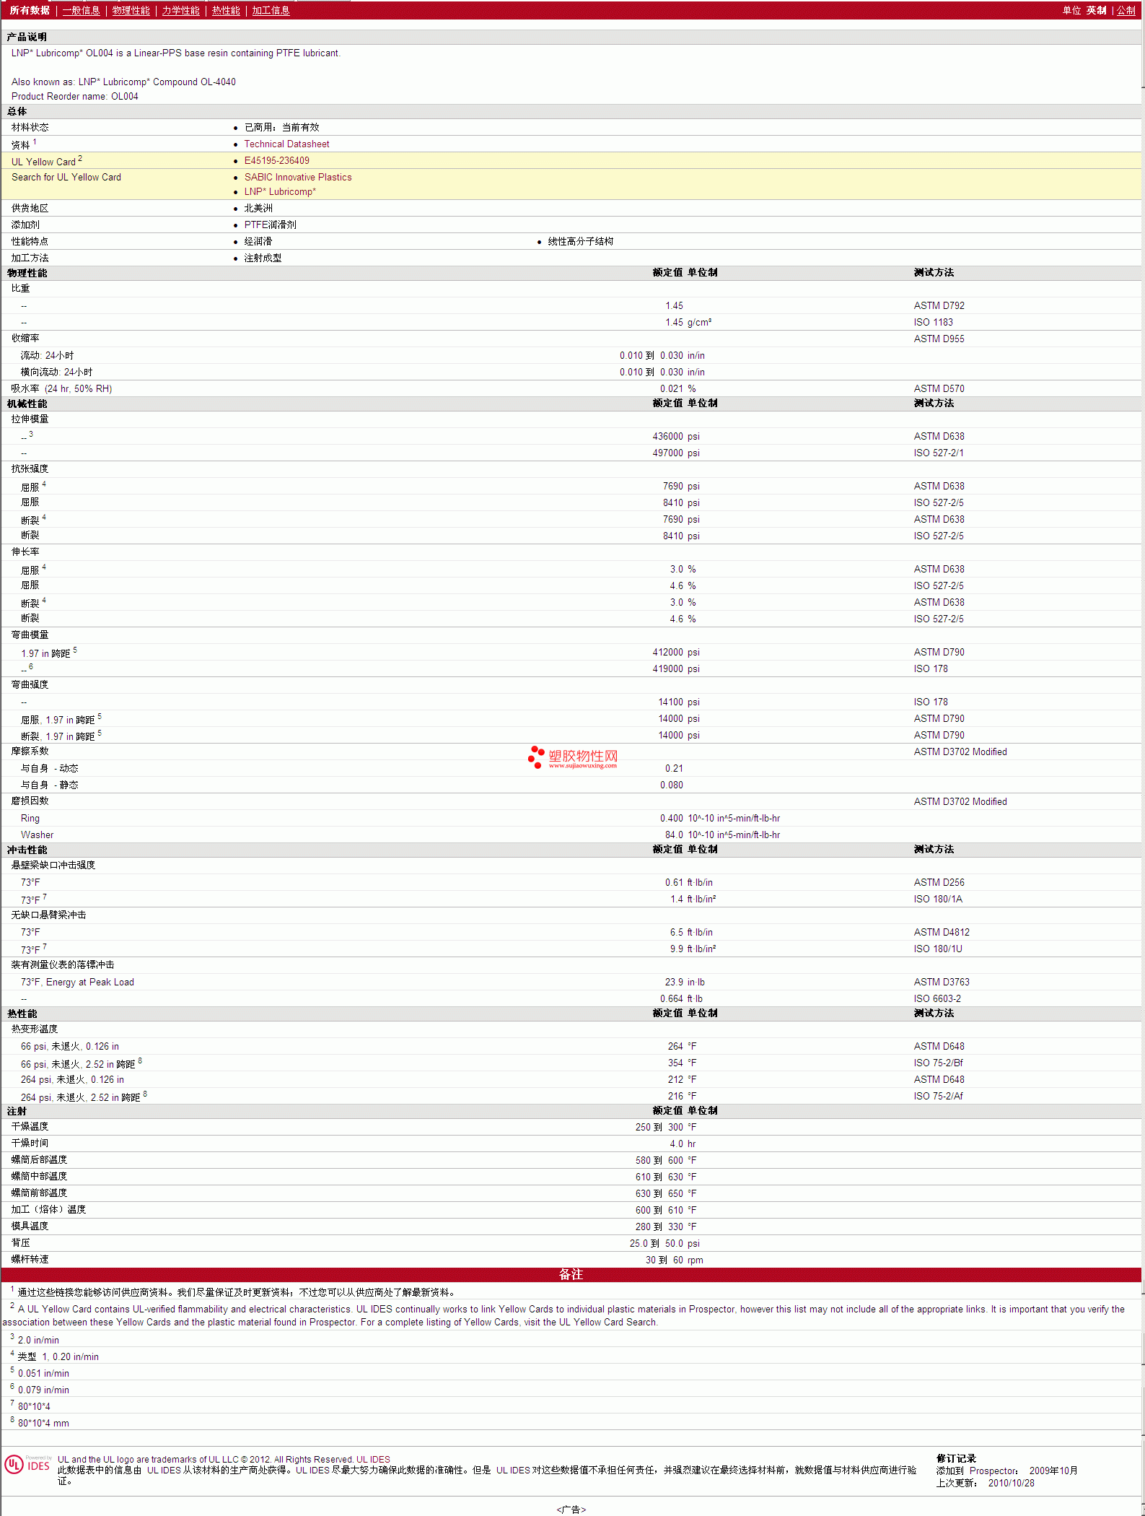Click the 螺杆转速 row label
The width and height of the screenshot is (1145, 1516).
(x=30, y=1259)
